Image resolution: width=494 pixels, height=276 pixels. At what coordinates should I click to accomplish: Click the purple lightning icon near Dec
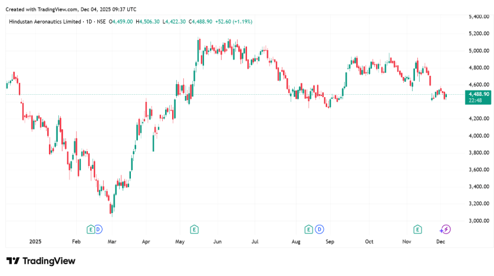point(446,229)
